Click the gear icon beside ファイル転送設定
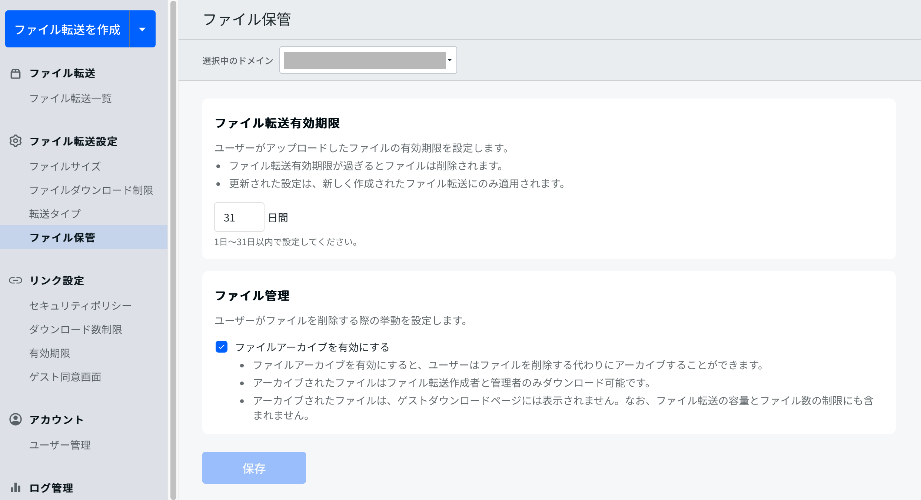This screenshot has height=500, width=921. 16,141
